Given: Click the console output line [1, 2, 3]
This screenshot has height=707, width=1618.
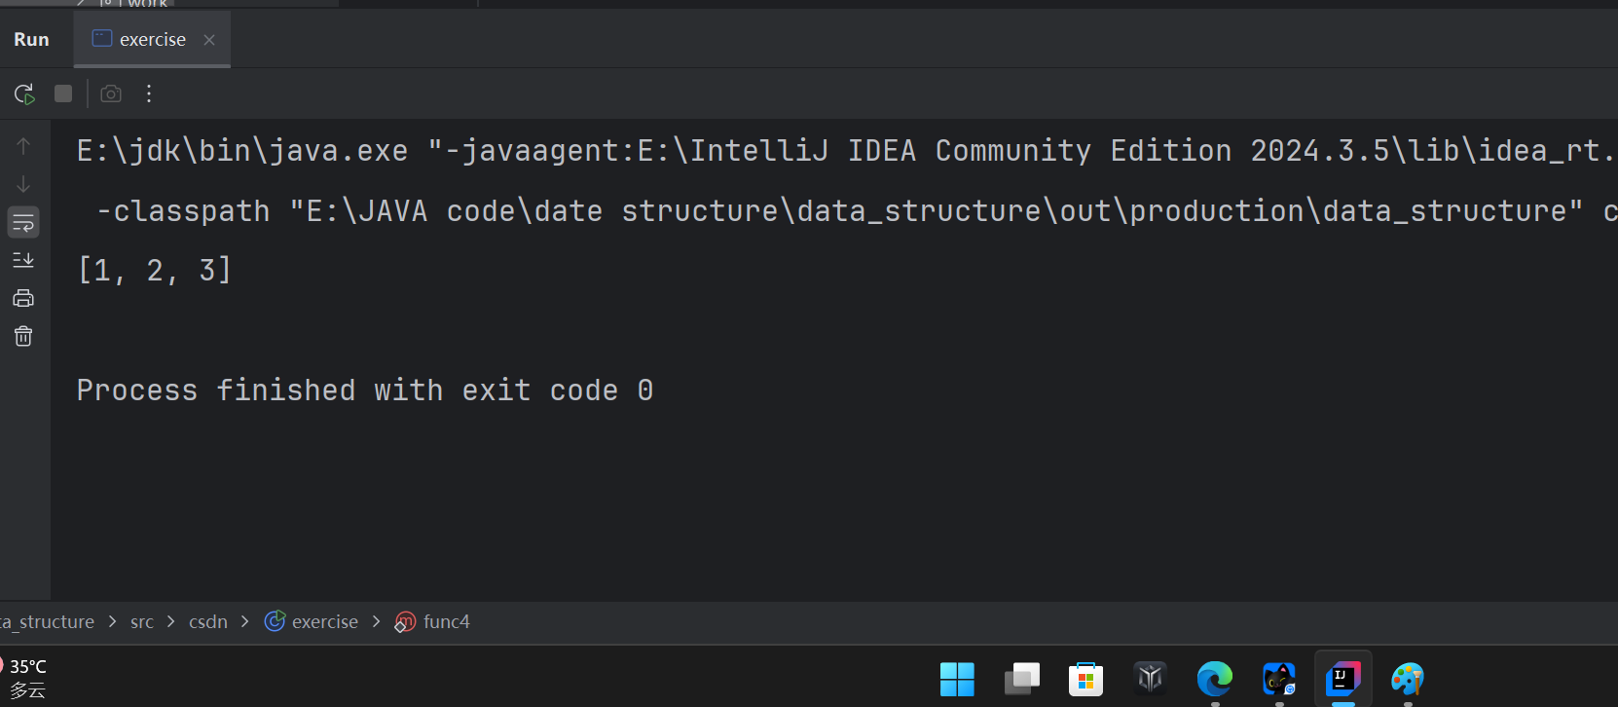Looking at the screenshot, I should point(155,270).
